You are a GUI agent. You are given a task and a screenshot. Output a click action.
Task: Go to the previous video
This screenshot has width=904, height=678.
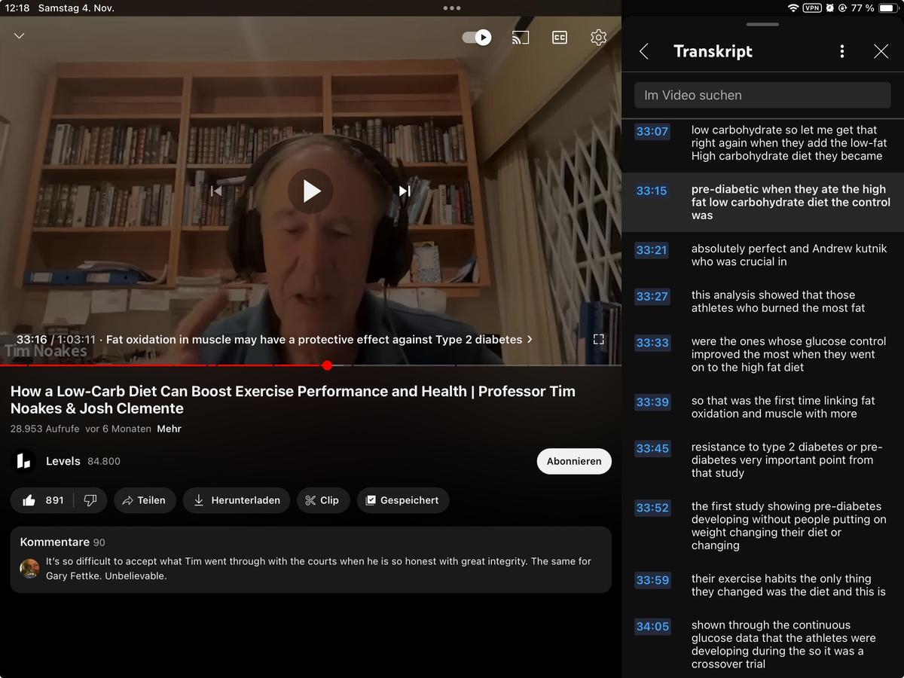(216, 191)
